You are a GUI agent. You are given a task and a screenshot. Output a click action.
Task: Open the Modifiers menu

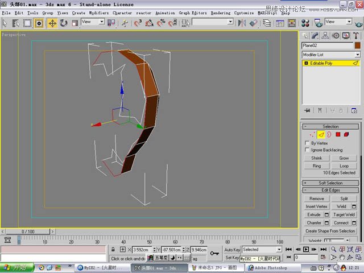point(98,13)
